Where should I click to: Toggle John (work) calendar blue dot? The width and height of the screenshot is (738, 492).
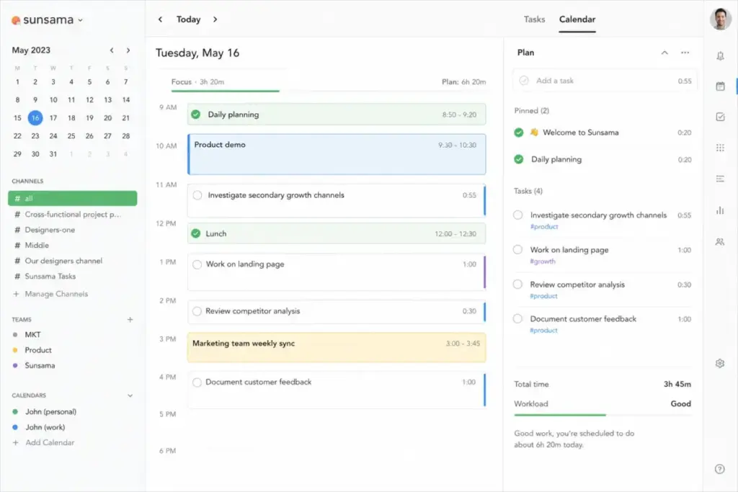pos(15,427)
